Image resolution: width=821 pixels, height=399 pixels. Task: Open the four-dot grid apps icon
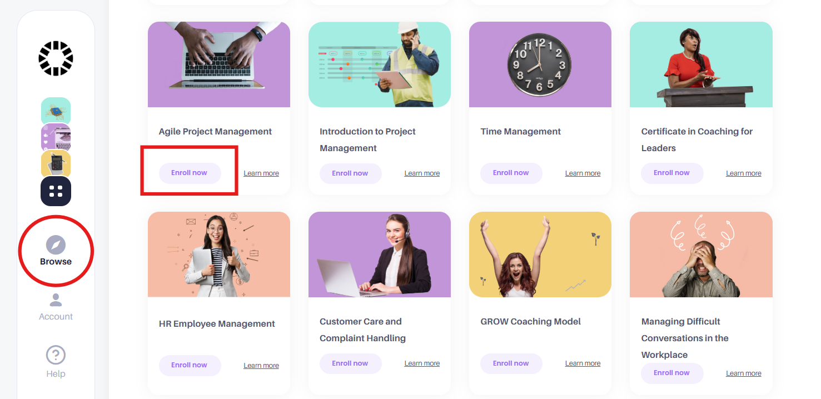(x=56, y=191)
